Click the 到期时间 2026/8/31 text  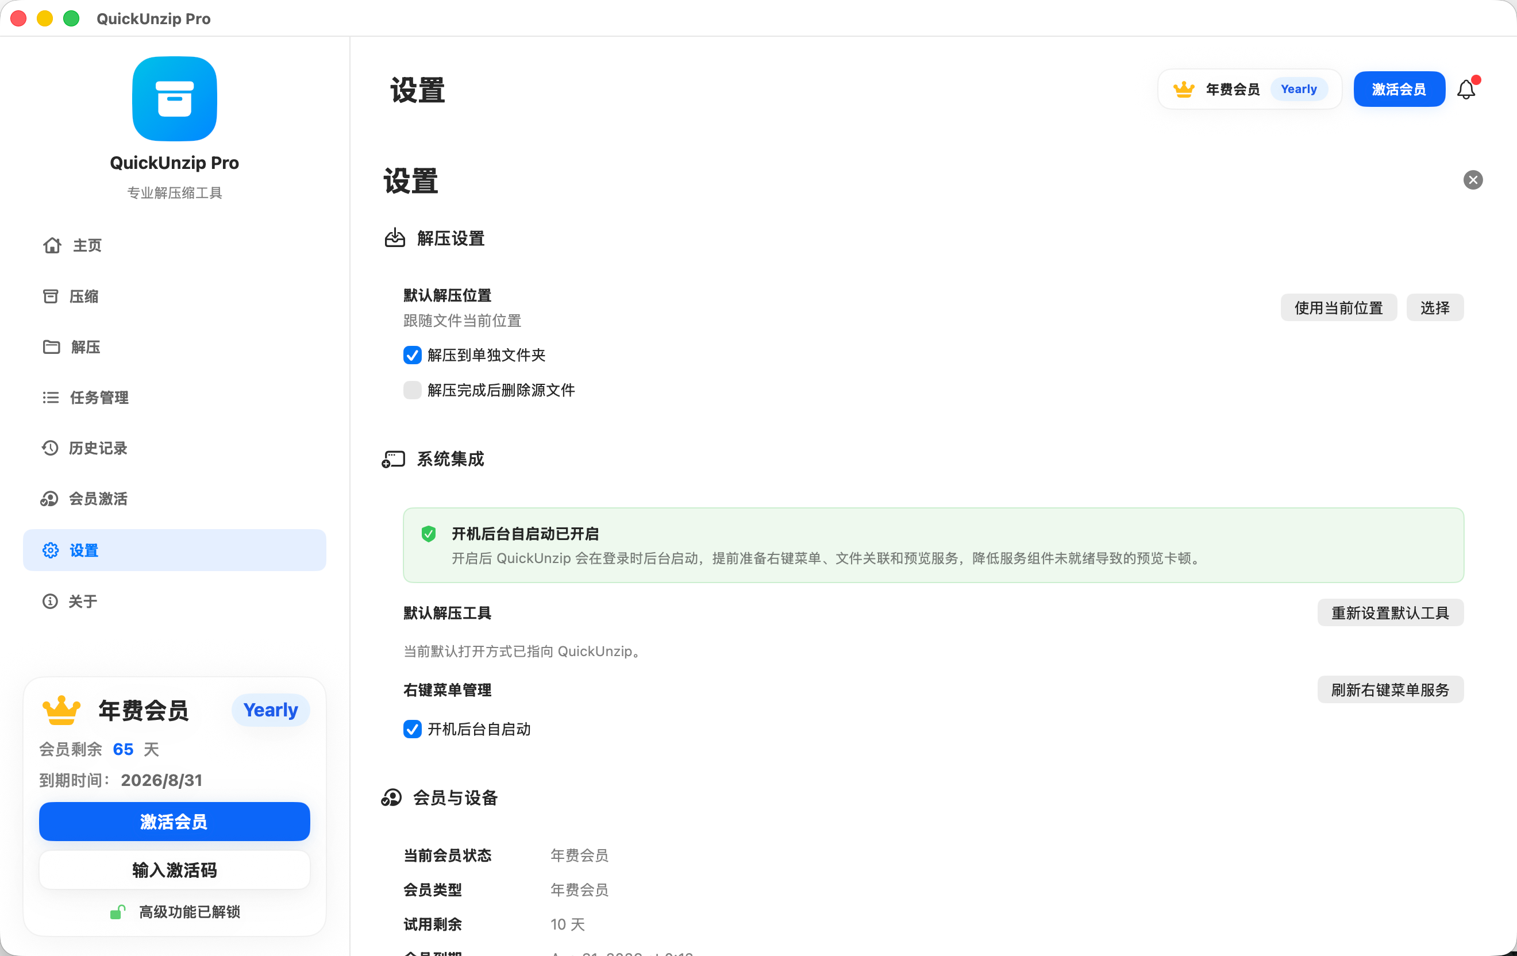pyautogui.click(x=121, y=780)
